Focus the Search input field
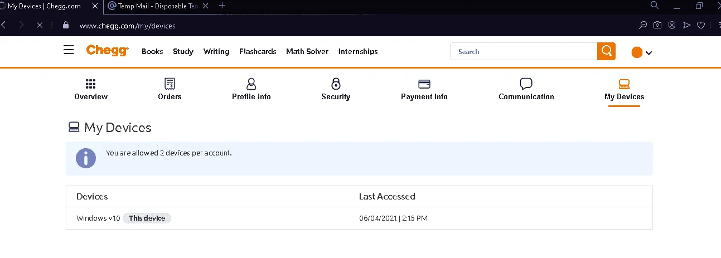 click(524, 51)
